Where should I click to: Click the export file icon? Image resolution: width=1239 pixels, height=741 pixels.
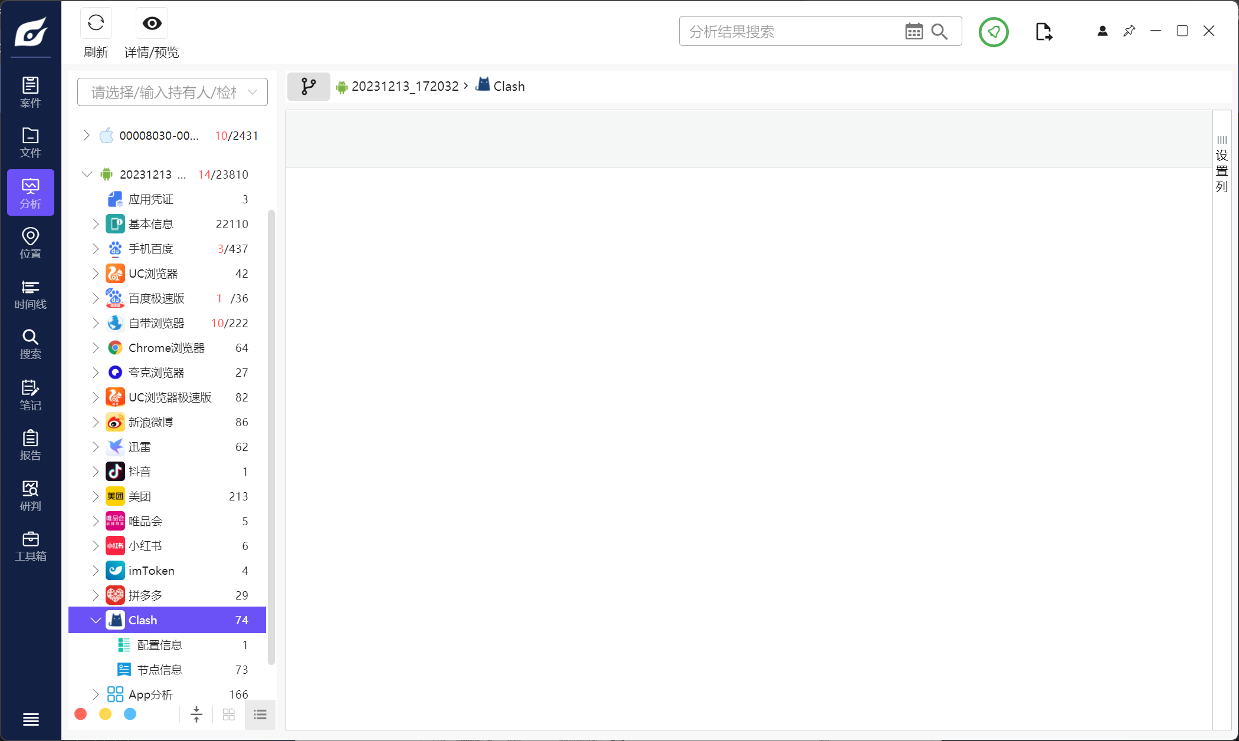click(1043, 32)
